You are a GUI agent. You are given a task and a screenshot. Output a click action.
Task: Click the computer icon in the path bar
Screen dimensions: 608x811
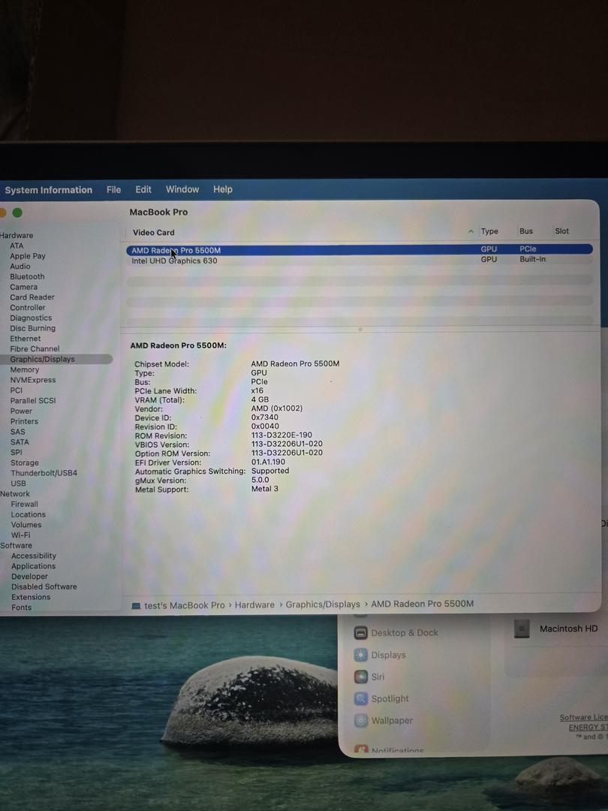136,605
